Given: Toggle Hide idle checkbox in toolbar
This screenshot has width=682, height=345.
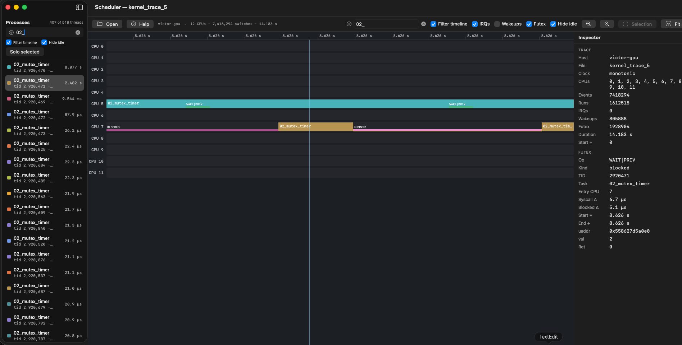Looking at the screenshot, I should [x=553, y=24].
